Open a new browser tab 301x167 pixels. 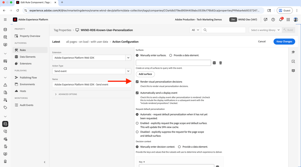[x=62, y=2]
